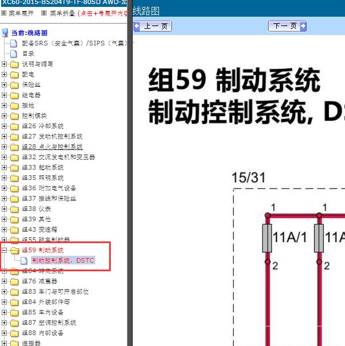Viewport: 345px width, 346px height.
Task: Click fuse 11A/1 in the wiring diagram
Action: click(267, 238)
